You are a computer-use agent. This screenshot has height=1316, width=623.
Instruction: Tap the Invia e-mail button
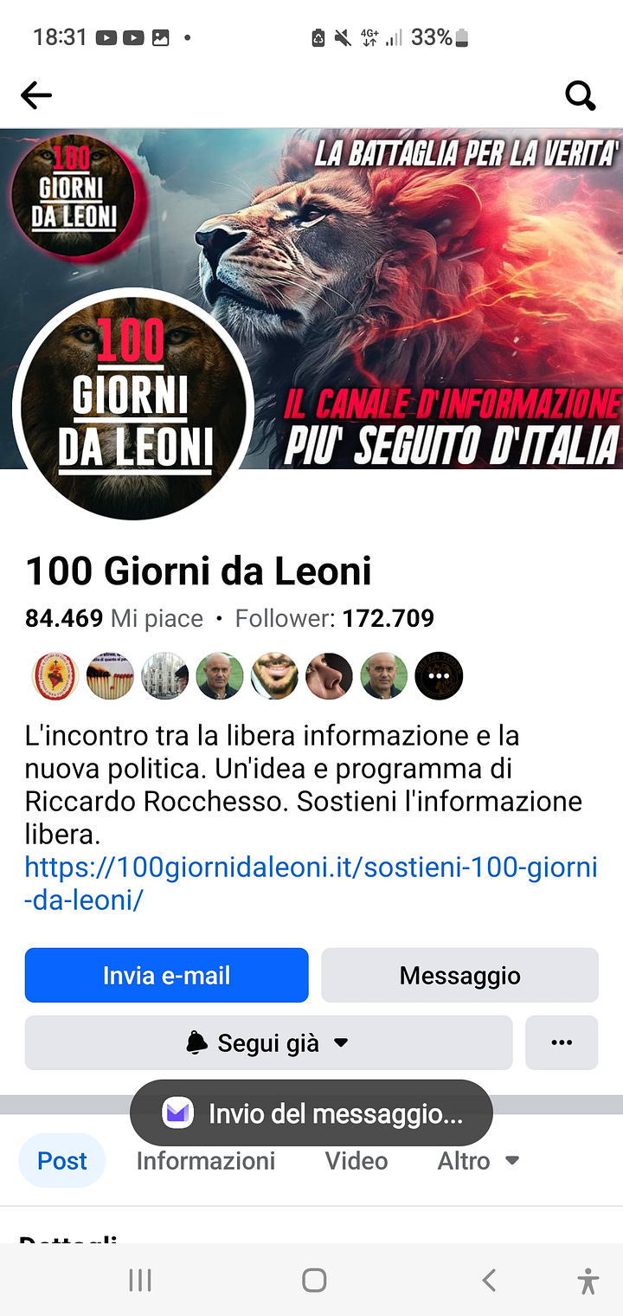coord(167,976)
